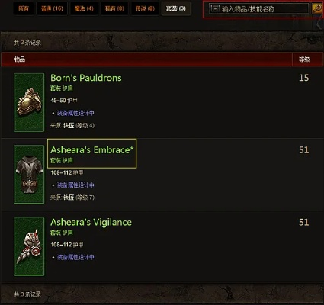Open the Asheara's Vigilance item link

(x=91, y=222)
